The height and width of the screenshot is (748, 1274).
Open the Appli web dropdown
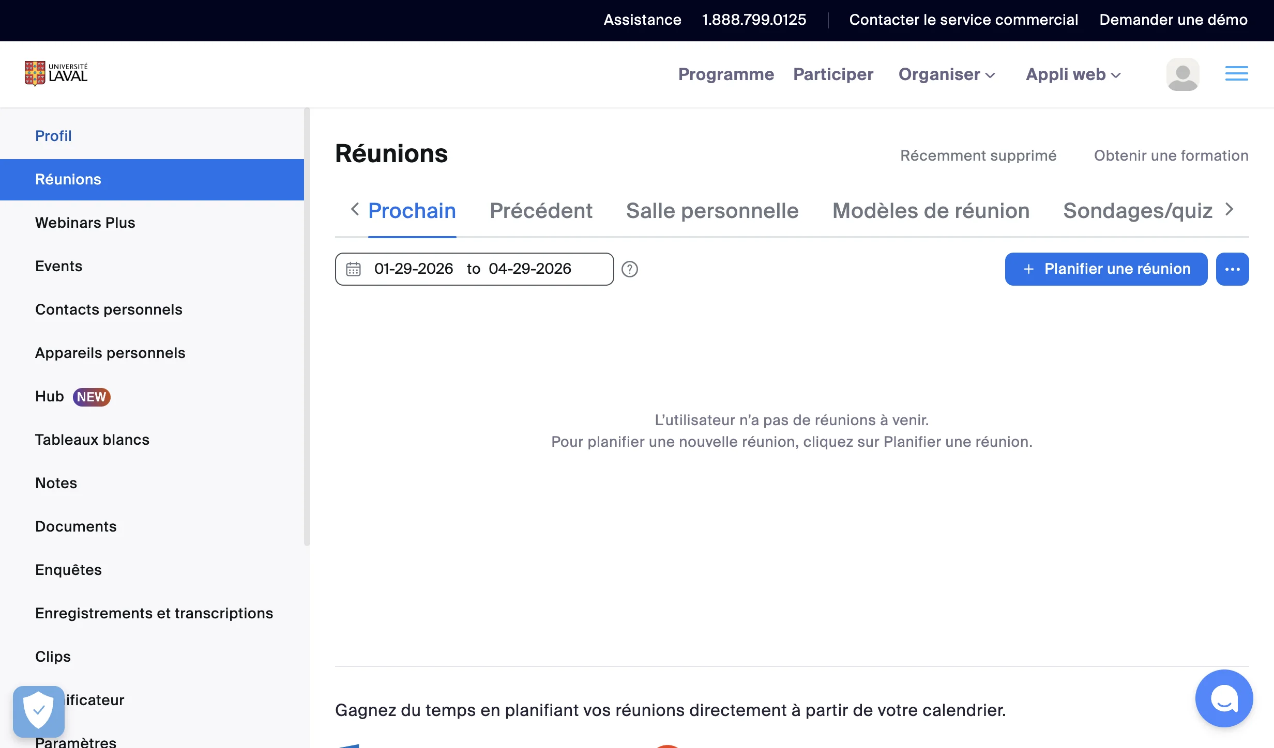(1071, 74)
